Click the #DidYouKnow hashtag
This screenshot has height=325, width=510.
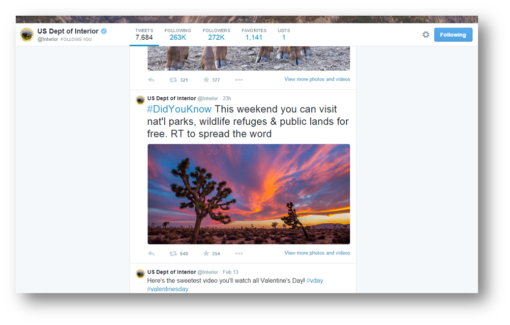[x=179, y=109]
